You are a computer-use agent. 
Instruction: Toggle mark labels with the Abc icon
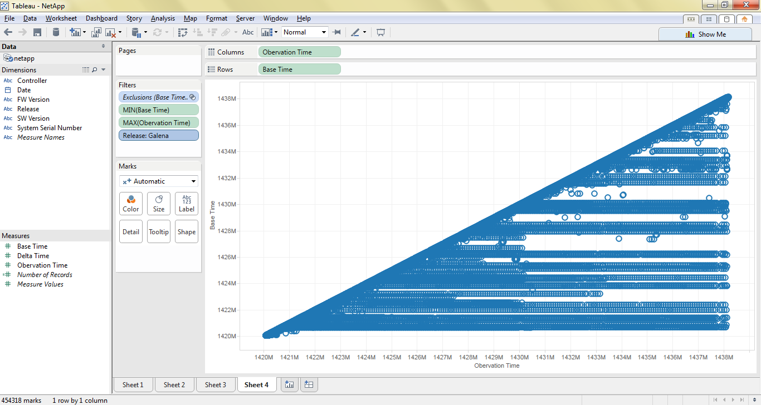click(x=248, y=32)
